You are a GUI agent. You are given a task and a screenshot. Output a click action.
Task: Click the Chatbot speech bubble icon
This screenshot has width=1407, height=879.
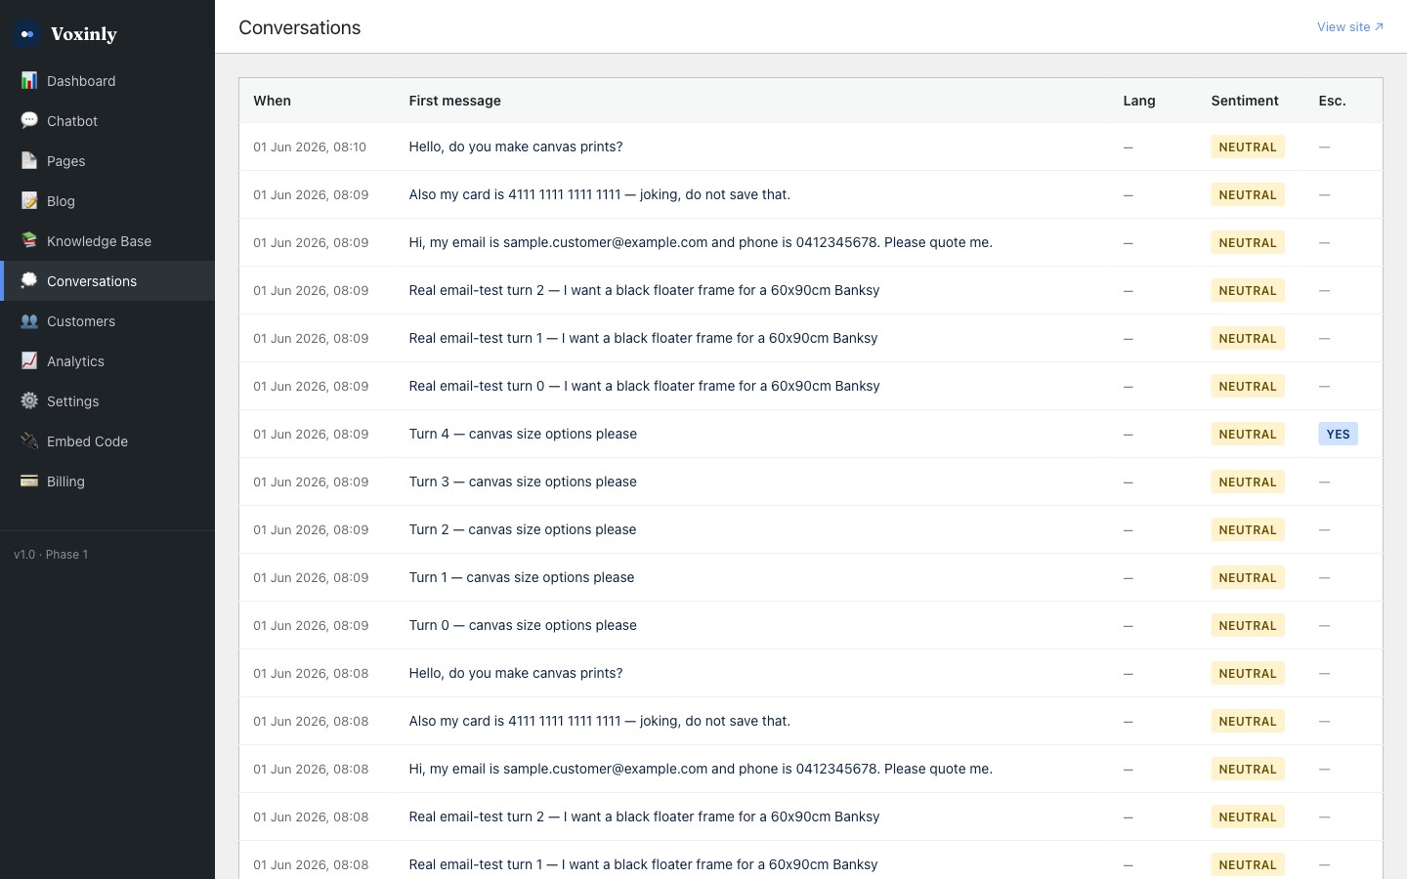point(29,120)
